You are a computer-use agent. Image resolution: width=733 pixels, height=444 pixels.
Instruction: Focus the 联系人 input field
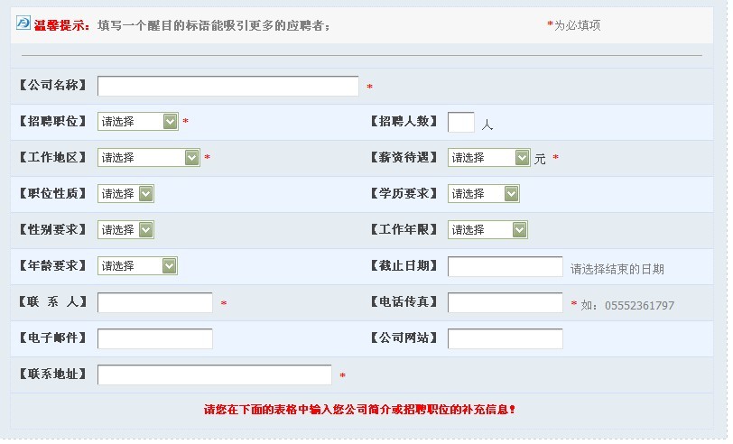pos(154,302)
